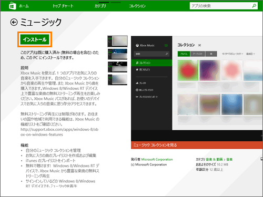The height and width of the screenshot is (197, 263).
Task: Select the first screenshot thumbnail
Action: click(x=117, y=41)
